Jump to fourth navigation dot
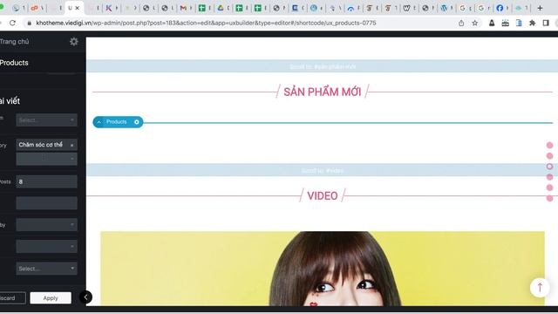The image size is (558, 314). pyautogui.click(x=549, y=177)
